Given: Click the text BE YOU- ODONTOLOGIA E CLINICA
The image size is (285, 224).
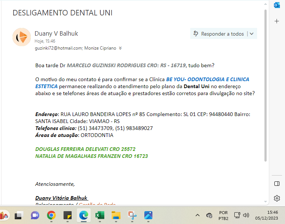Looking at the screenshot, I should tap(208, 79).
